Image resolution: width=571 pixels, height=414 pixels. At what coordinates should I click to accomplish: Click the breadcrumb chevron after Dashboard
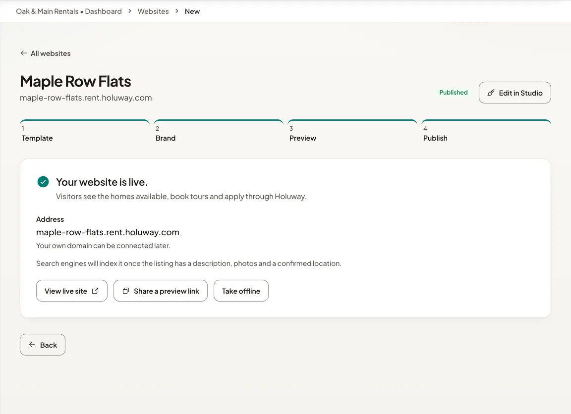coord(130,11)
